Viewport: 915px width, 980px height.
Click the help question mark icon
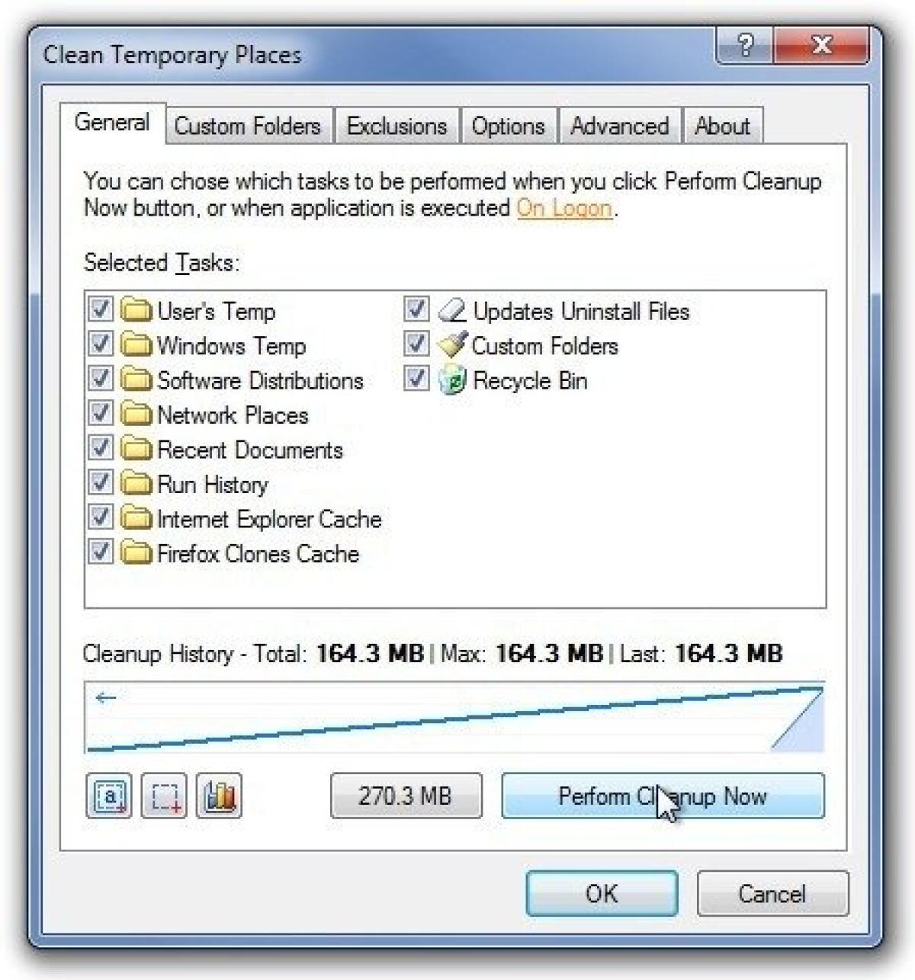click(743, 46)
